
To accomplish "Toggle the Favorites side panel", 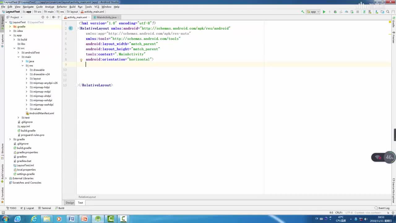I will click(x=2, y=195).
